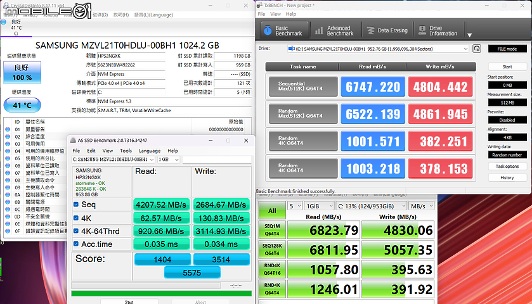The height and width of the screenshot is (304, 532).
Task: Open the Tools menu in AS SSD Benchmark
Action: point(126,151)
